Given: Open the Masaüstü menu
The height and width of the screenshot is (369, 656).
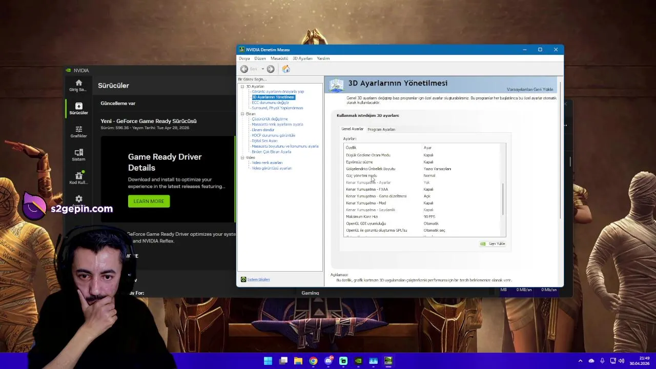Looking at the screenshot, I should click(x=279, y=58).
